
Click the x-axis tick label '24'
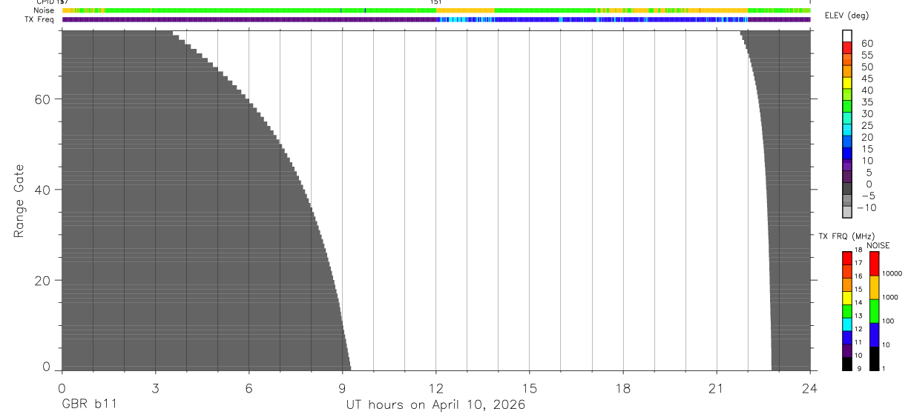[810, 387]
